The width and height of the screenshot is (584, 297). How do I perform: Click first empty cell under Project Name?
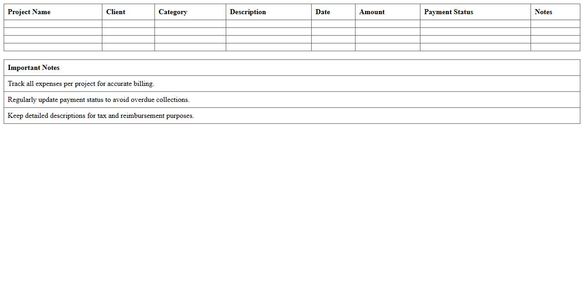[x=53, y=24]
